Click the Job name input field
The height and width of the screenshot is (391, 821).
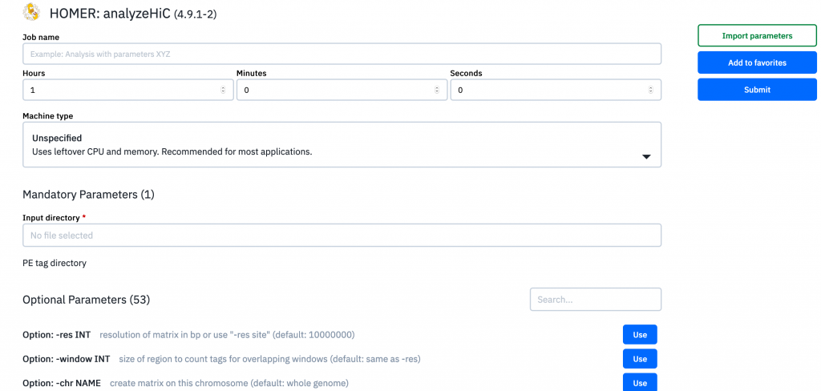coord(342,54)
